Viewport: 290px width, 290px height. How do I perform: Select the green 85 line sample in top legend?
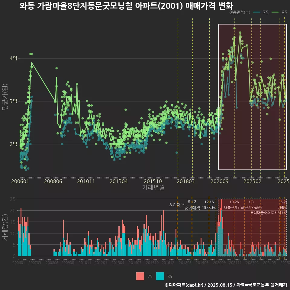[275, 12]
